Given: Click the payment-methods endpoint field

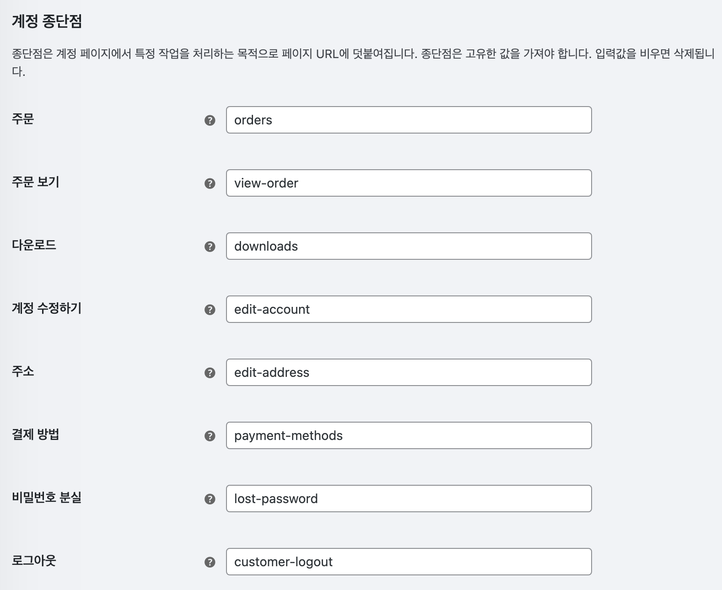Looking at the screenshot, I should coord(409,435).
